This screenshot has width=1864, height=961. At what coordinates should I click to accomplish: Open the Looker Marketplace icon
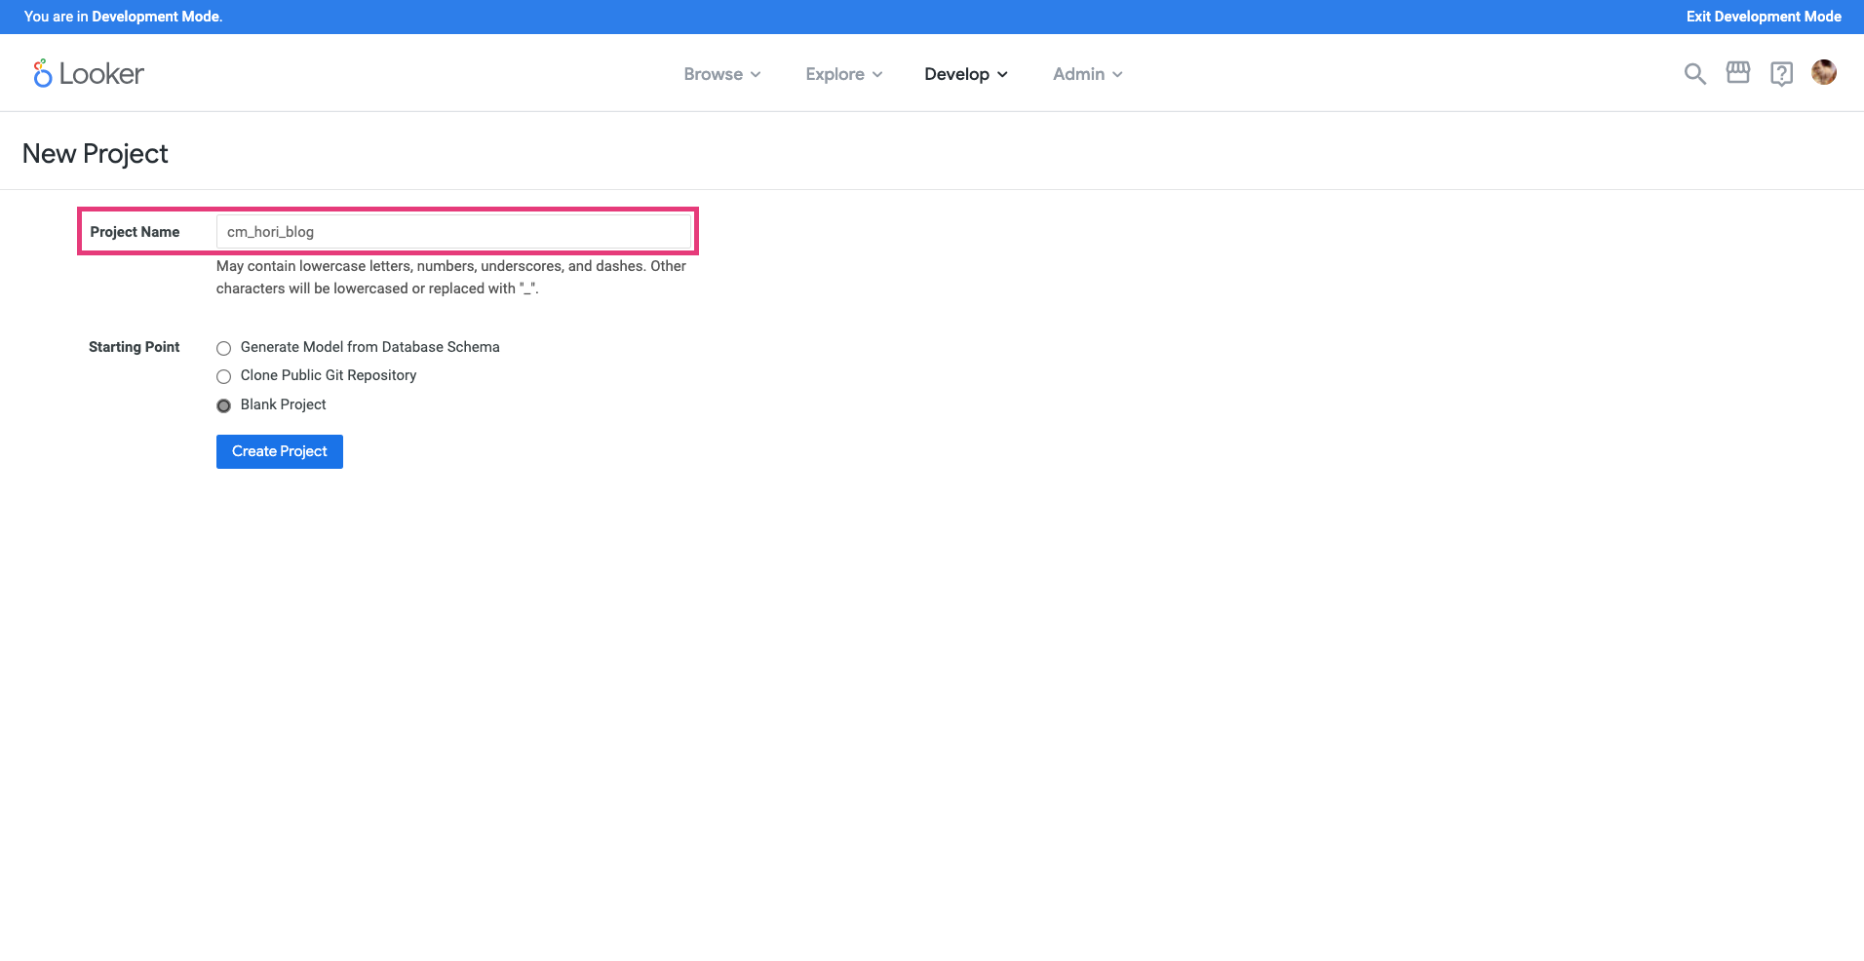(1738, 73)
